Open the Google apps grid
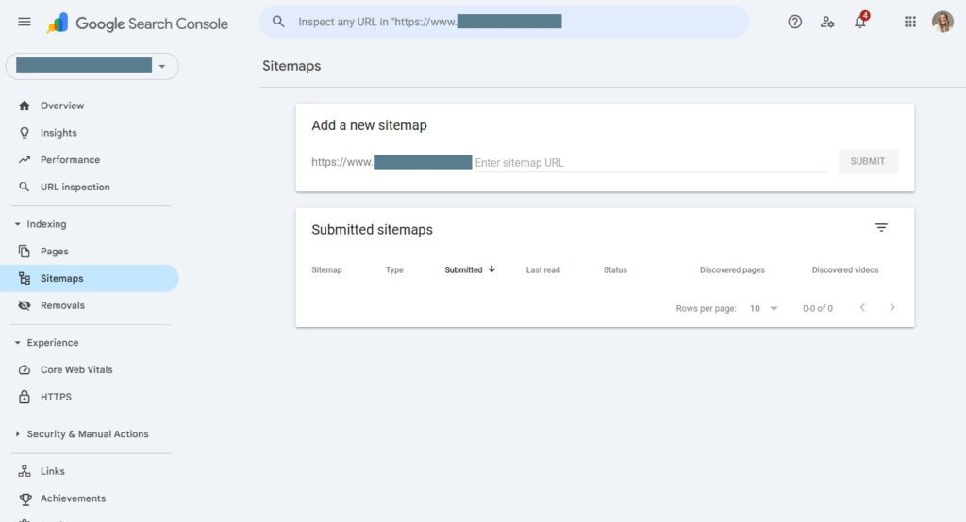 click(x=910, y=23)
